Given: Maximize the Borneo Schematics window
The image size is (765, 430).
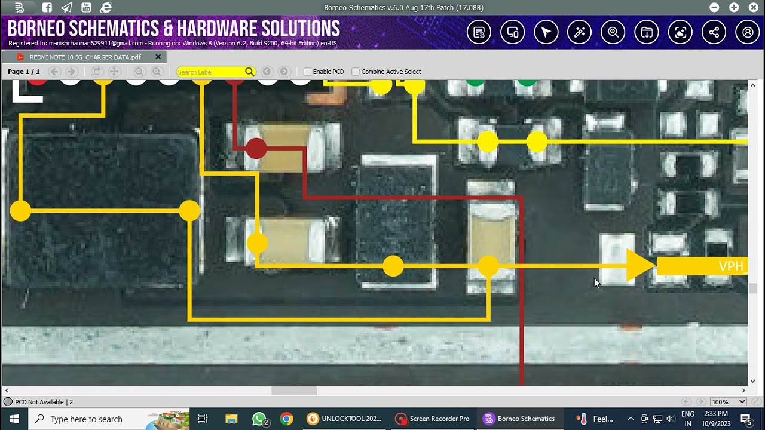Looking at the screenshot, I should pyautogui.click(x=734, y=8).
